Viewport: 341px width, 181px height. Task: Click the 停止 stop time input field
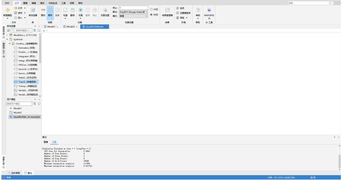[133, 8]
